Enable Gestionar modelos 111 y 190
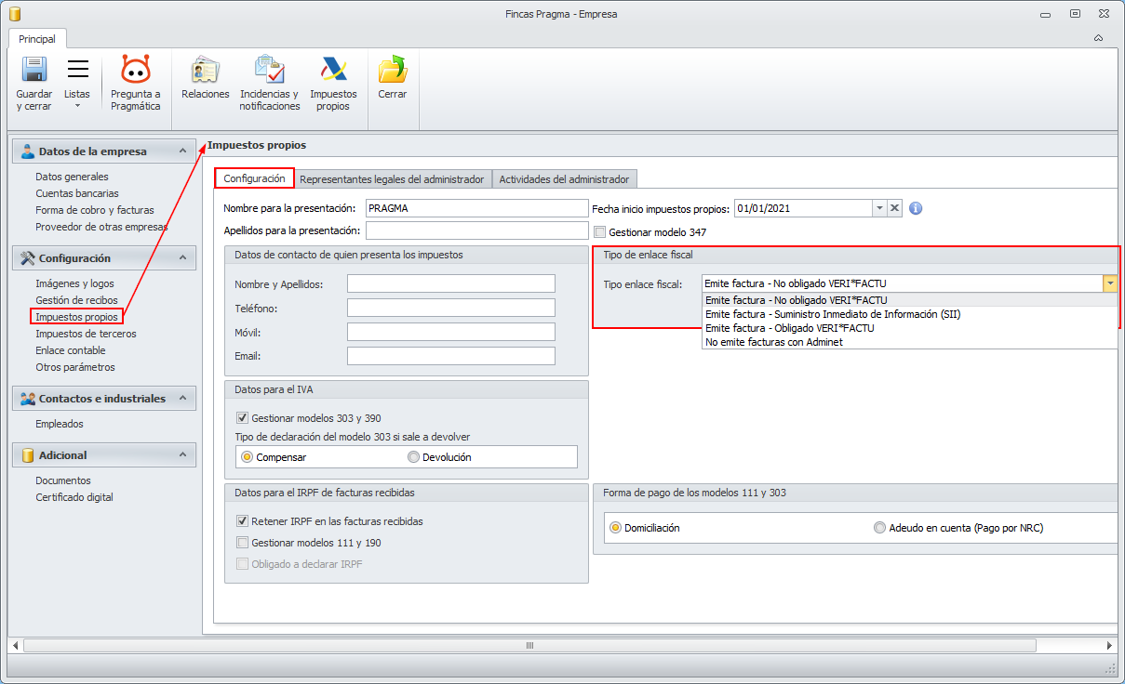The image size is (1125, 684). (243, 543)
